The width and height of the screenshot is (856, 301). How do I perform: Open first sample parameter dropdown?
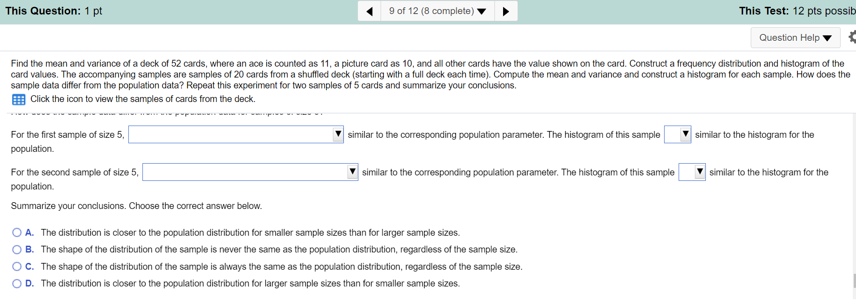pos(236,135)
